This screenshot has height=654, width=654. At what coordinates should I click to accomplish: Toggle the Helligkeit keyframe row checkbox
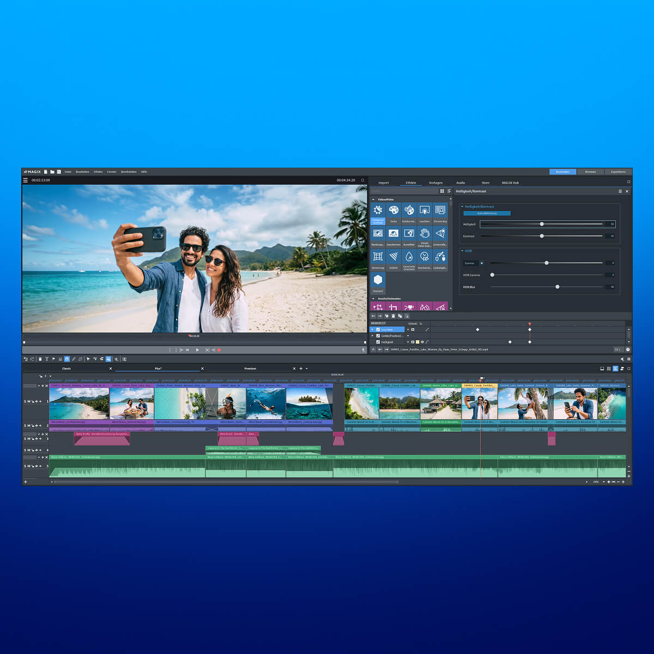tap(378, 342)
